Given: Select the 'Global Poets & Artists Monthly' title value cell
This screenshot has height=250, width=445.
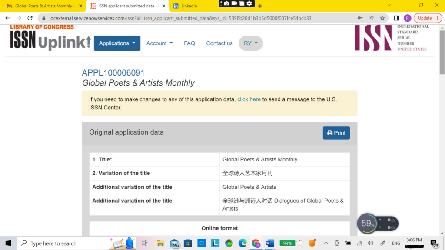Looking at the screenshot, I should tap(285, 160).
